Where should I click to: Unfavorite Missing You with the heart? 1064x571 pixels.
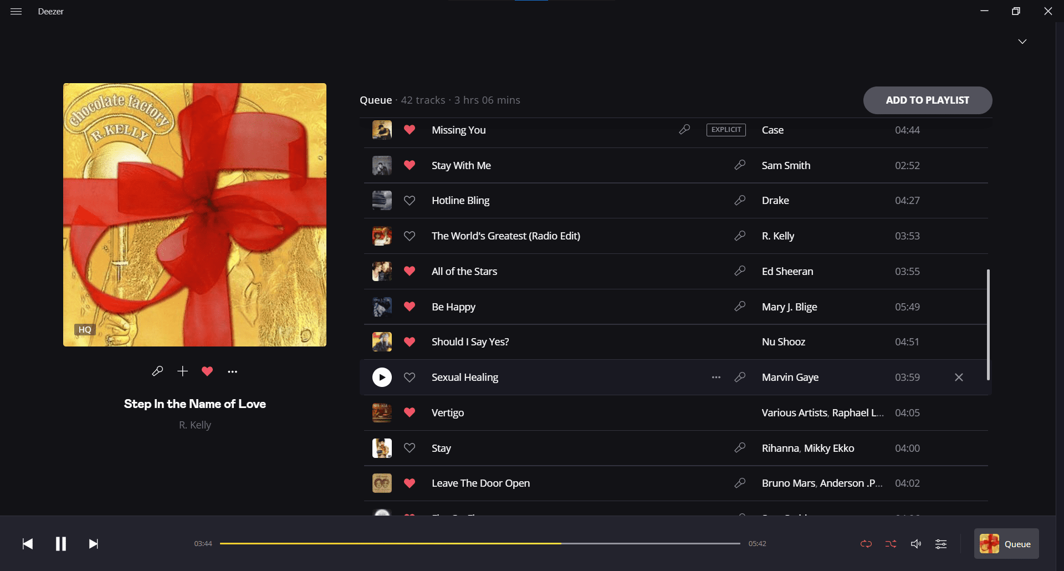(x=410, y=130)
